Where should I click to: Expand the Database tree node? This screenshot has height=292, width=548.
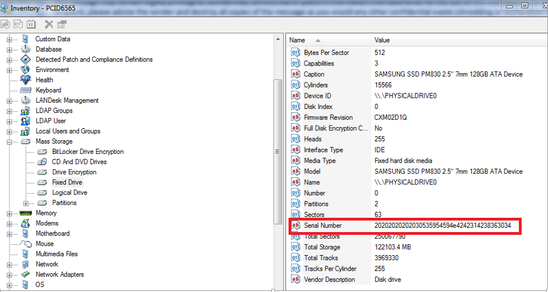point(9,49)
